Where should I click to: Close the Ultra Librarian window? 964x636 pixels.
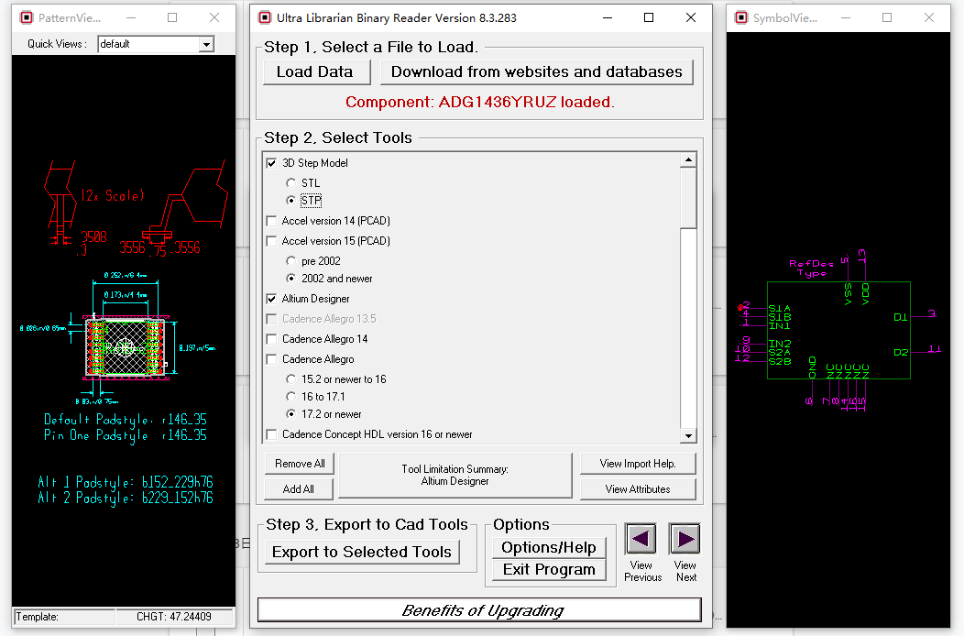point(691,17)
